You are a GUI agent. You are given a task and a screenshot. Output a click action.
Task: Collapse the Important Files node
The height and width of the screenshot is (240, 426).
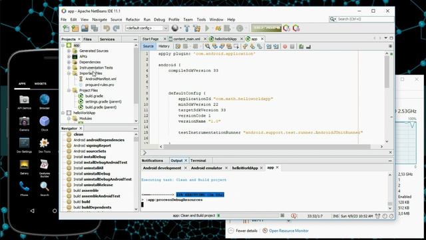[x=69, y=73]
